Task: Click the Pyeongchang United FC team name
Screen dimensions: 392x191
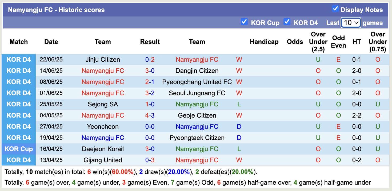Action: click(x=197, y=82)
